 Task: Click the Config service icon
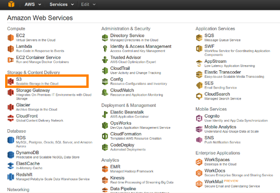105,81
